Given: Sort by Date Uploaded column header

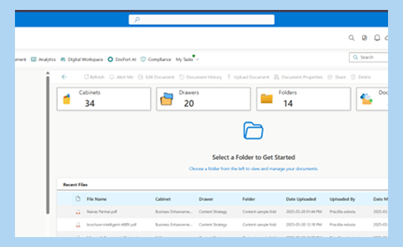Looking at the screenshot, I should click(x=301, y=199).
